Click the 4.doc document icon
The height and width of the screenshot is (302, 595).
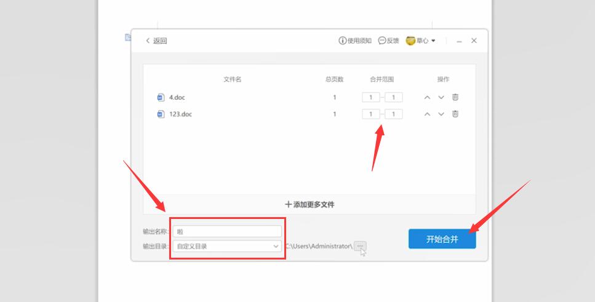(x=161, y=98)
